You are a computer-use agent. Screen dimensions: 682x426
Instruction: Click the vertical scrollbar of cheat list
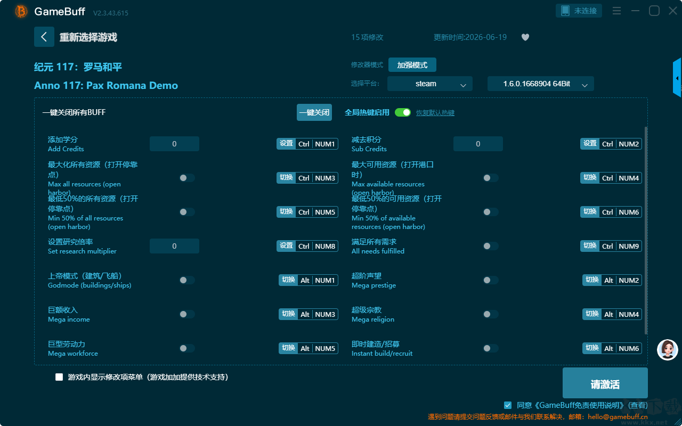coord(646,231)
